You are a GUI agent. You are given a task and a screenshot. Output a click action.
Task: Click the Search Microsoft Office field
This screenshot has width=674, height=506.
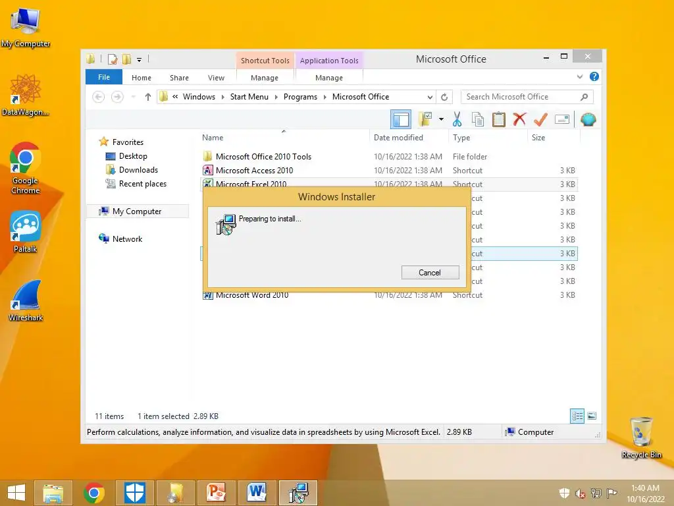(527, 97)
